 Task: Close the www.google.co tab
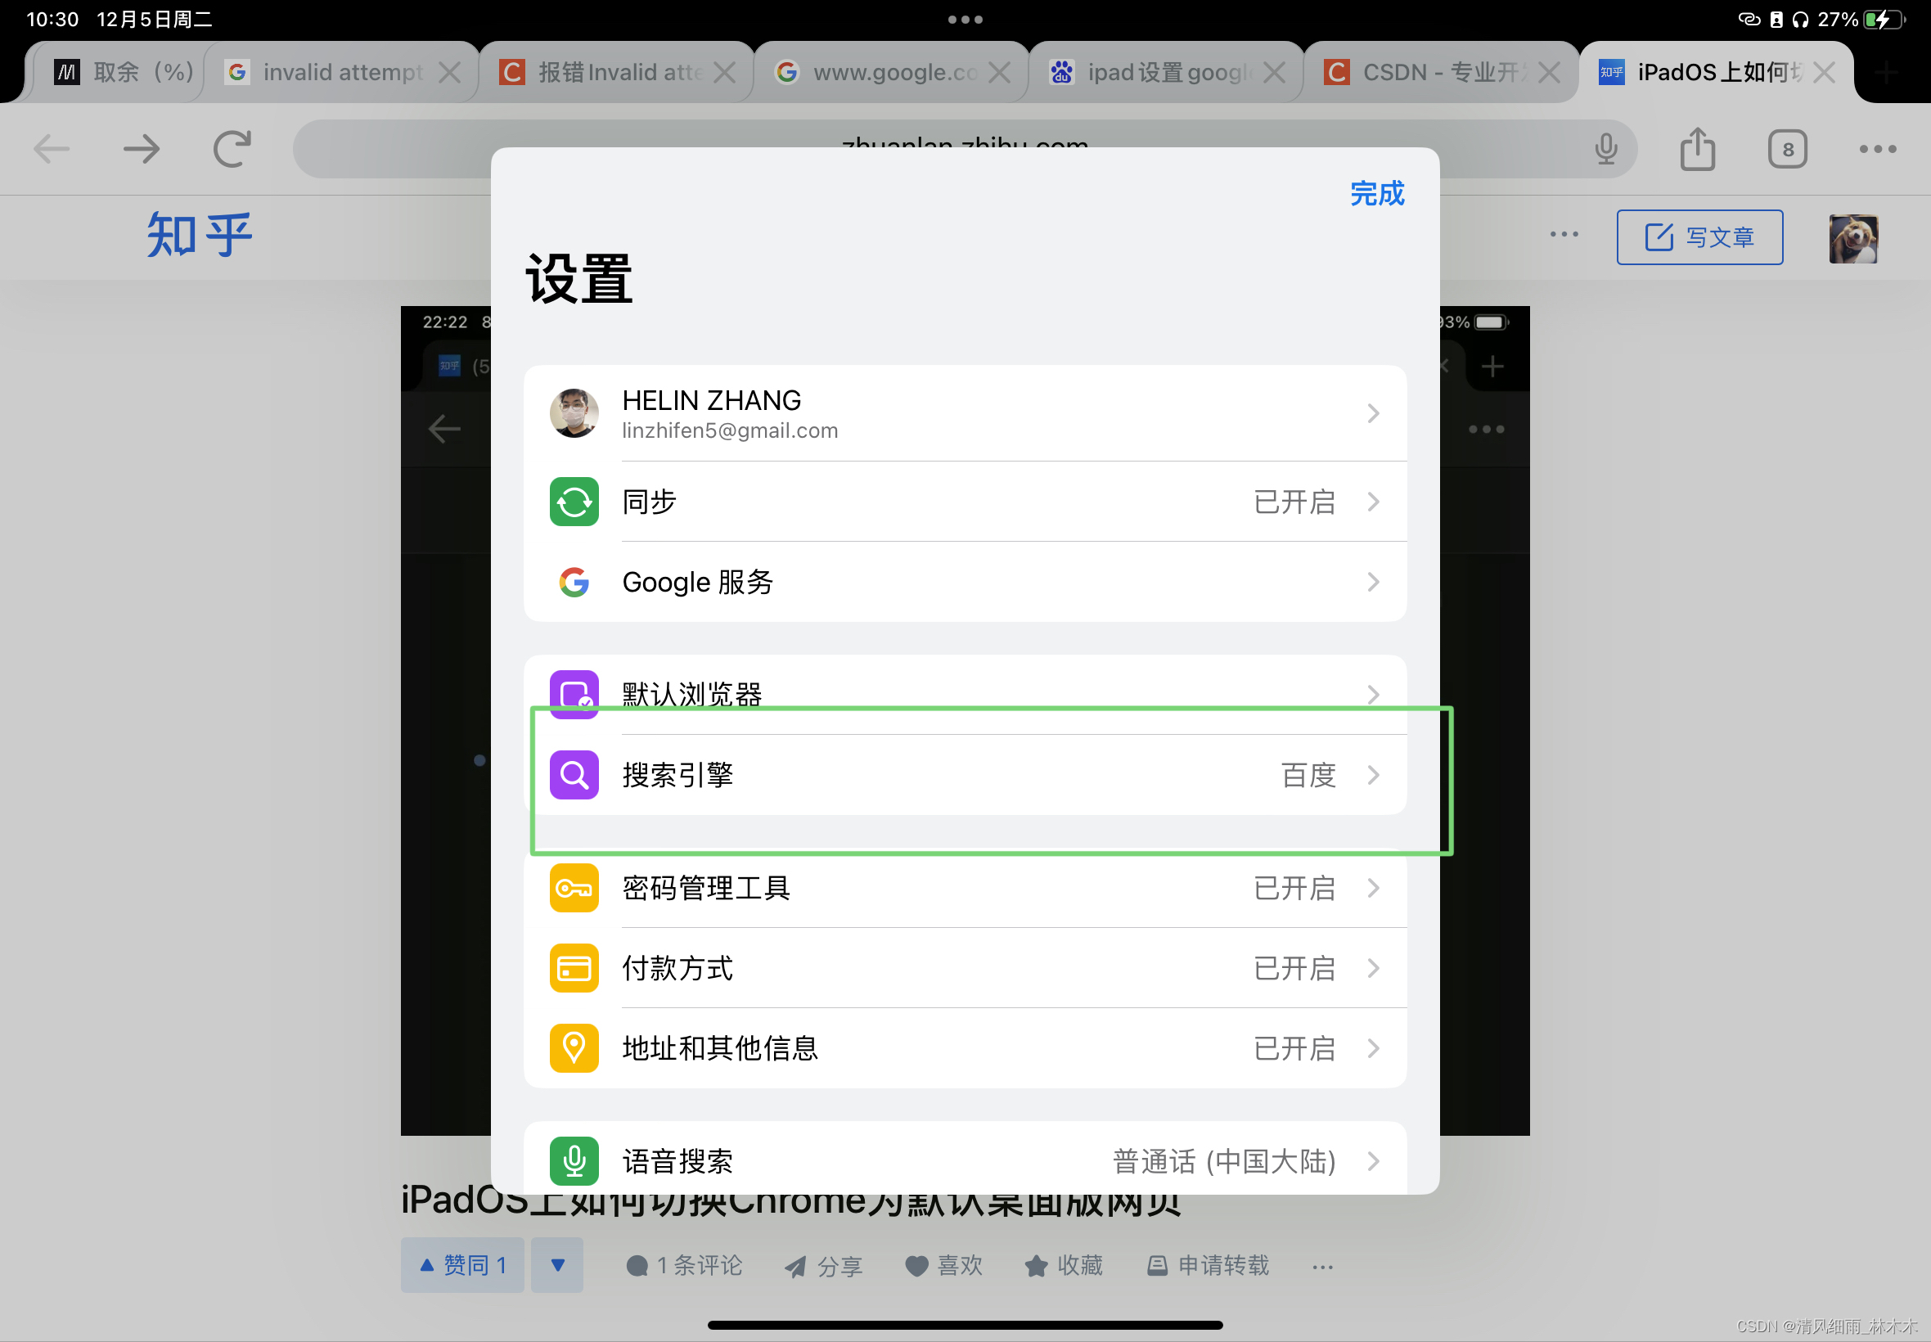[x=1000, y=72]
